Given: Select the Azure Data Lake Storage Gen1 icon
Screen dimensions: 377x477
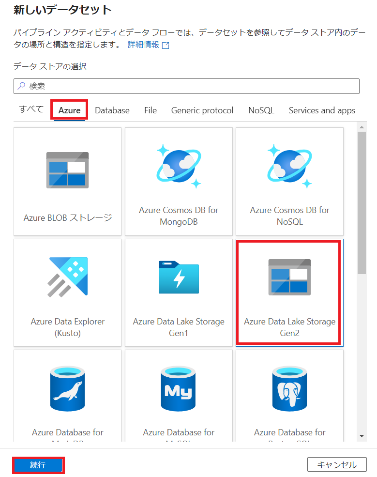Looking at the screenshot, I should (179, 277).
